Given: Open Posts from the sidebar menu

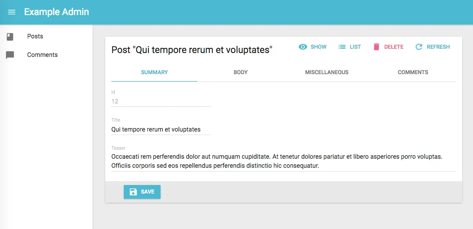Looking at the screenshot, I should [35, 37].
